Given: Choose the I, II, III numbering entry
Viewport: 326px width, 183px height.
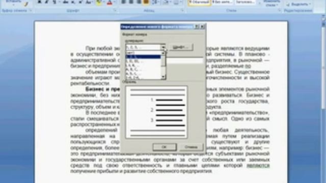Looking at the screenshot, I should [x=144, y=61].
